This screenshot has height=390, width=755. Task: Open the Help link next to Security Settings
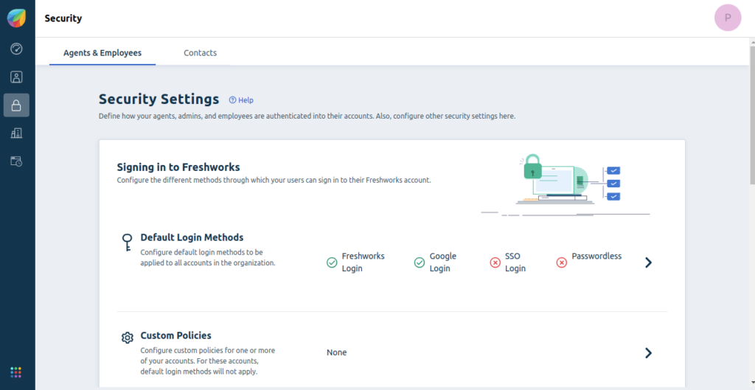241,100
